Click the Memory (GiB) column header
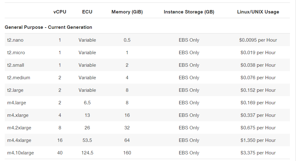Screen dimensions: 300x161 127,12
